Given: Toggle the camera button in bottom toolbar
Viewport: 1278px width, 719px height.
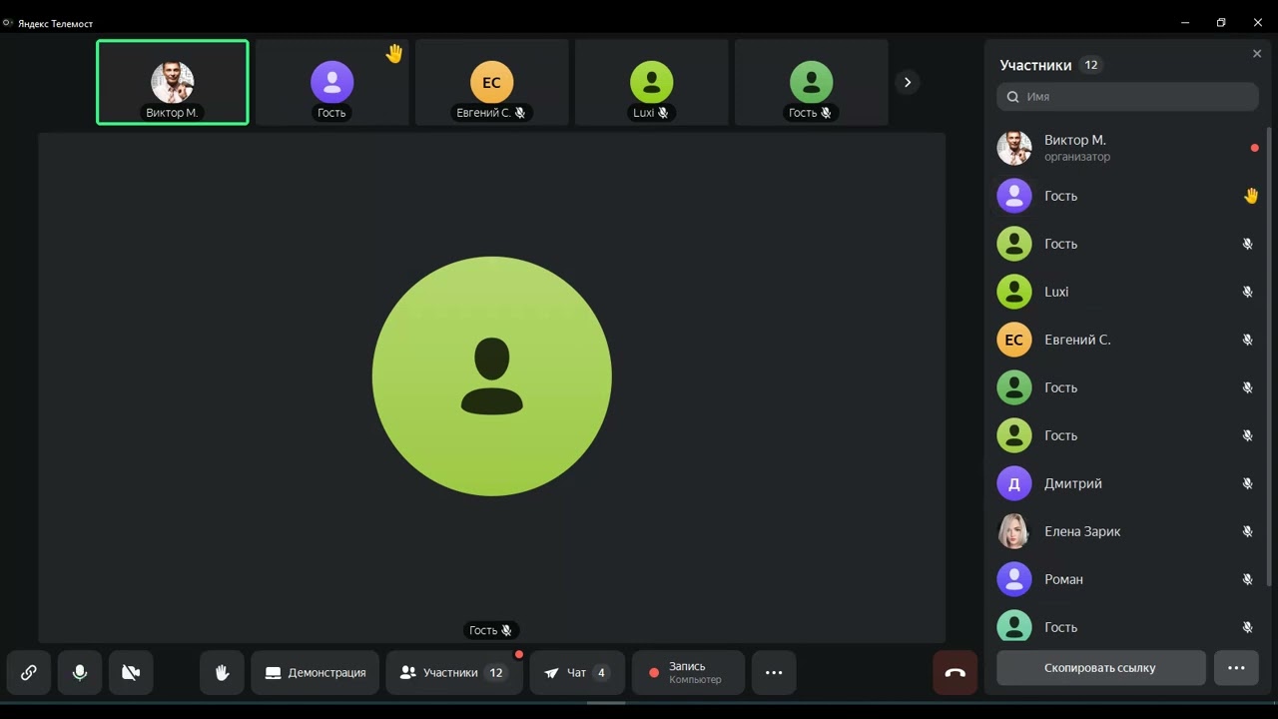Looking at the screenshot, I should coord(131,673).
